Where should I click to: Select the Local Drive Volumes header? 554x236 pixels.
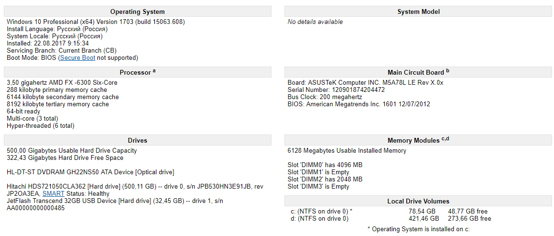418,201
